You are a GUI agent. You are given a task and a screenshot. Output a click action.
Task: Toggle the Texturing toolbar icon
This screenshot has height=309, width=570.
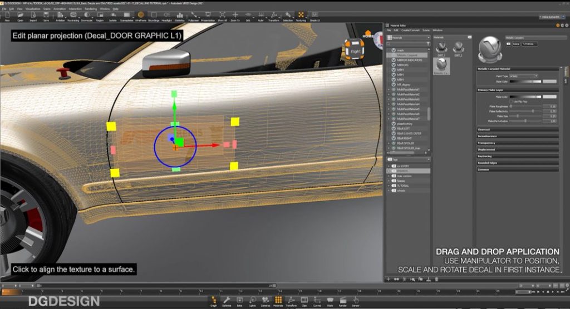301,16
